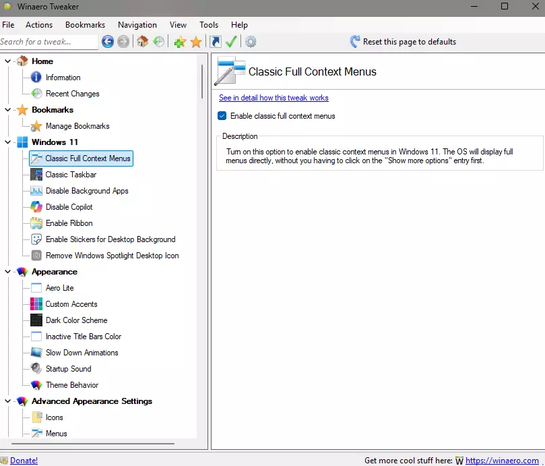
Task: Open the Home page toolbar icon
Action: tap(143, 41)
